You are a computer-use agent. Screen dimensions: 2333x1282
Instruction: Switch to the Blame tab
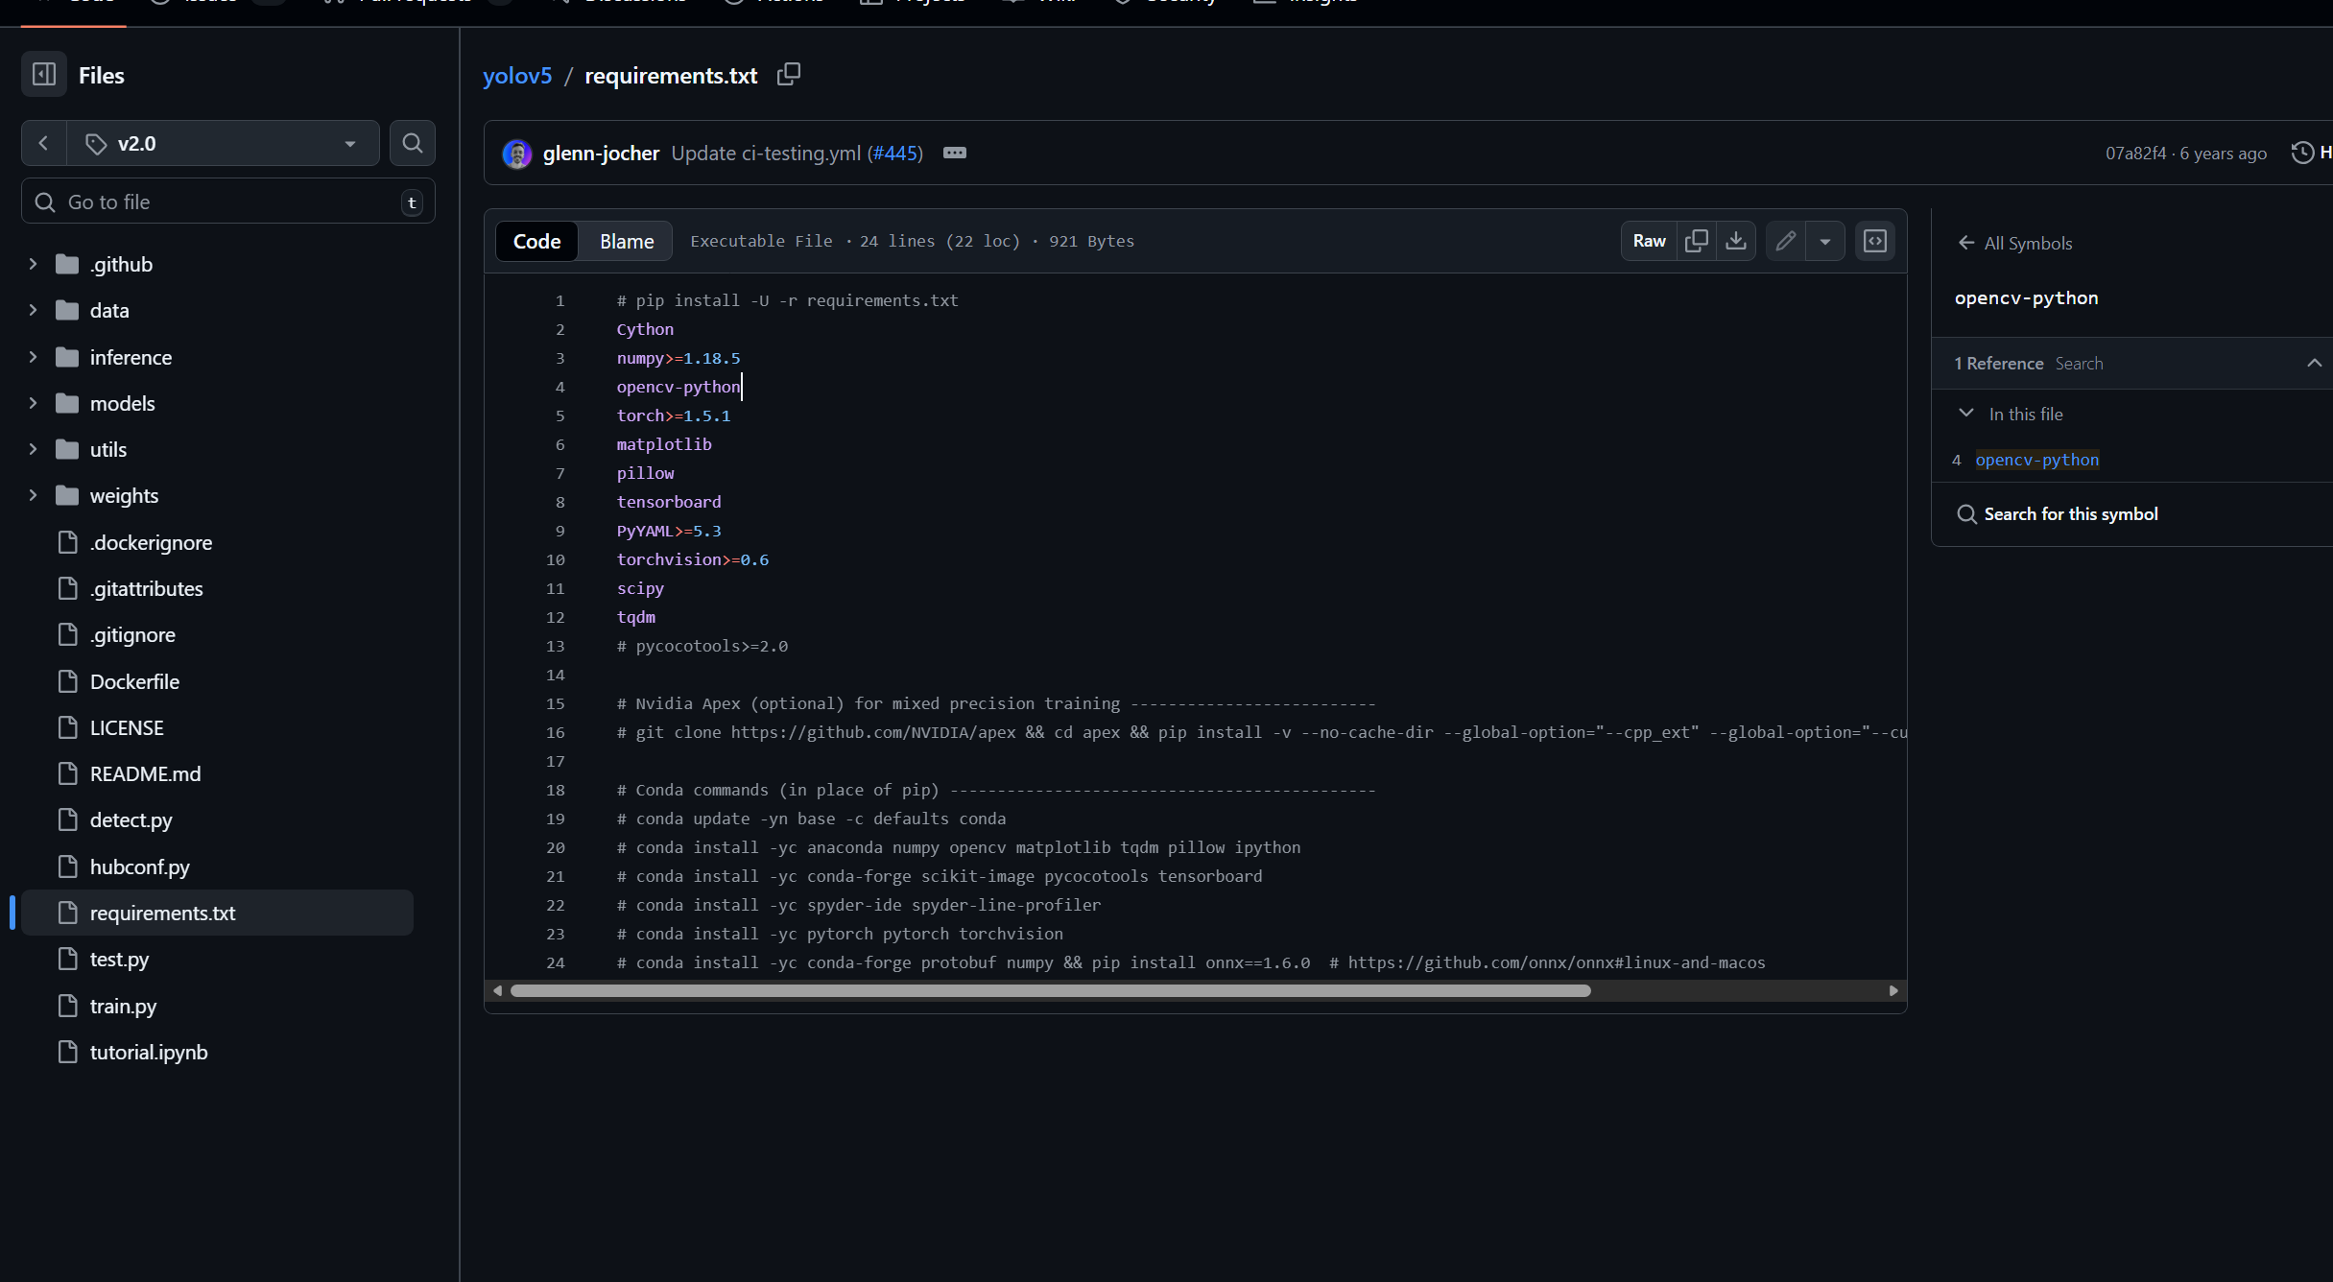pos(626,241)
